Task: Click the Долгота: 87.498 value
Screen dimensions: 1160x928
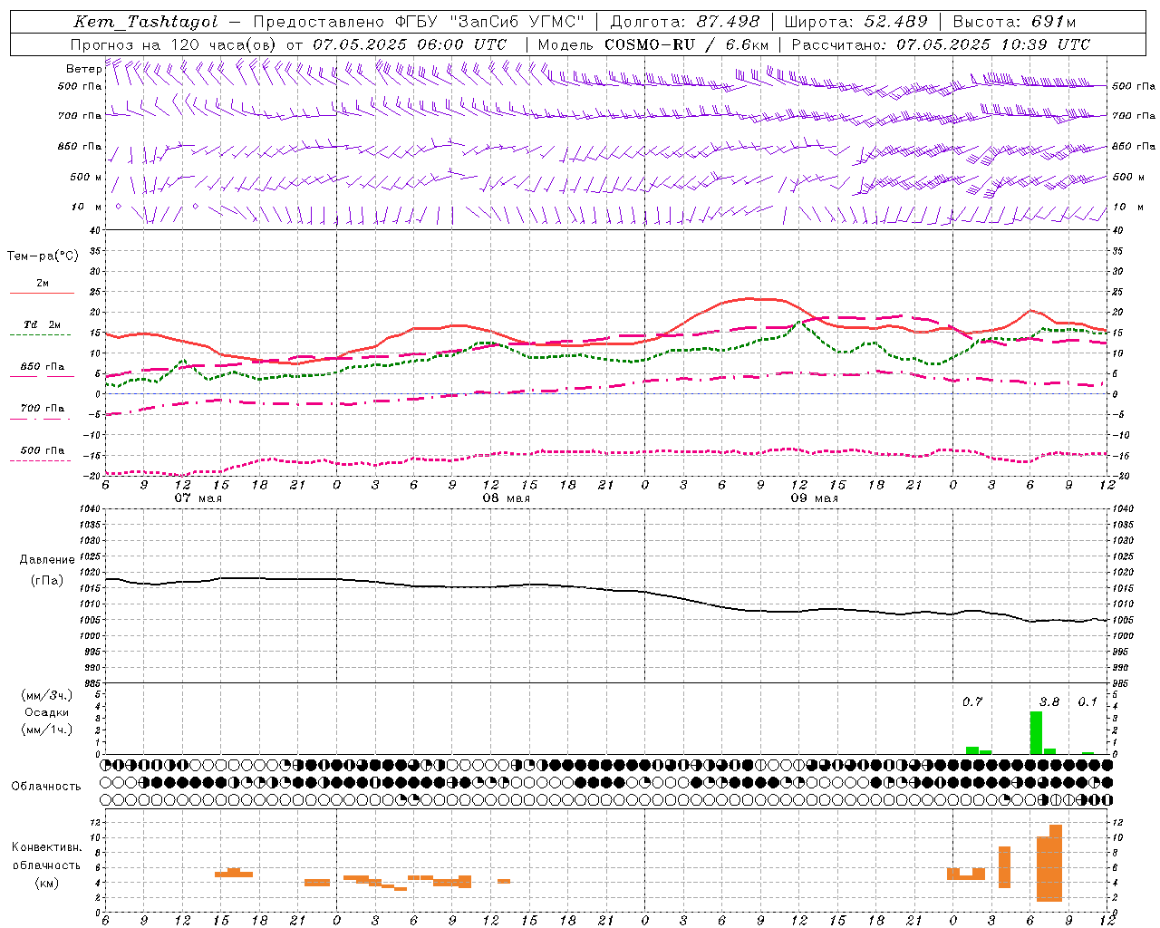Action: 684,22
